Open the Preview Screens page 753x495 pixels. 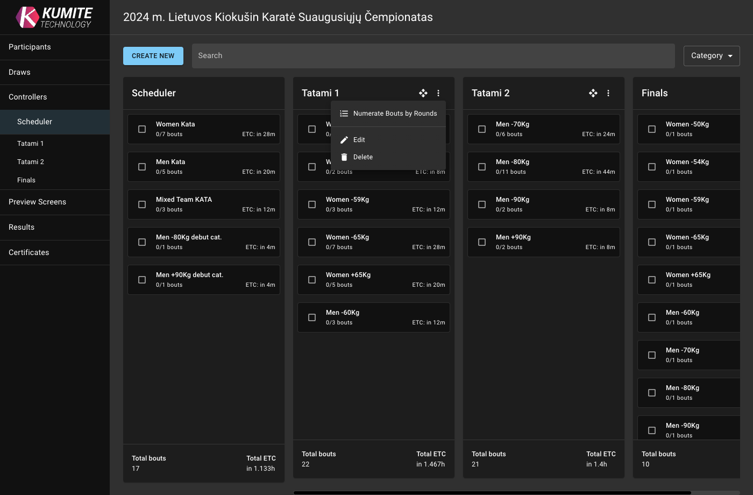[38, 202]
